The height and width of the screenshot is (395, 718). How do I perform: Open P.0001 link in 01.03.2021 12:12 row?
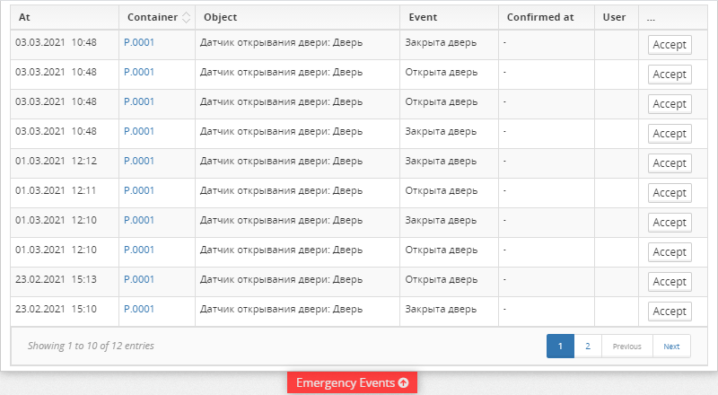point(139,161)
